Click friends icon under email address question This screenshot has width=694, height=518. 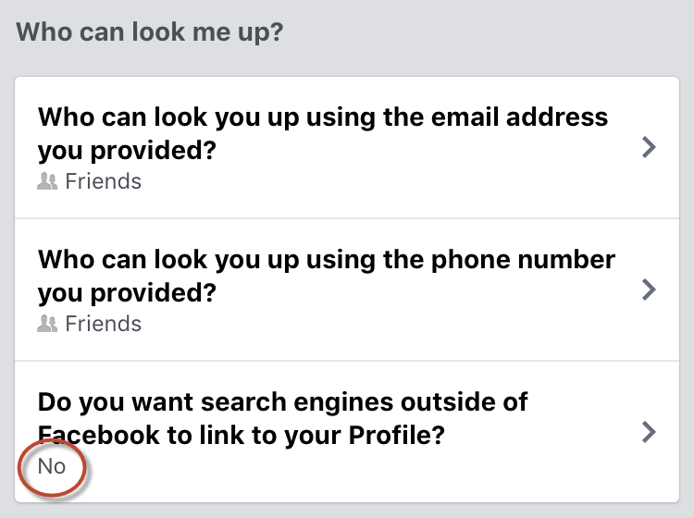(x=47, y=181)
